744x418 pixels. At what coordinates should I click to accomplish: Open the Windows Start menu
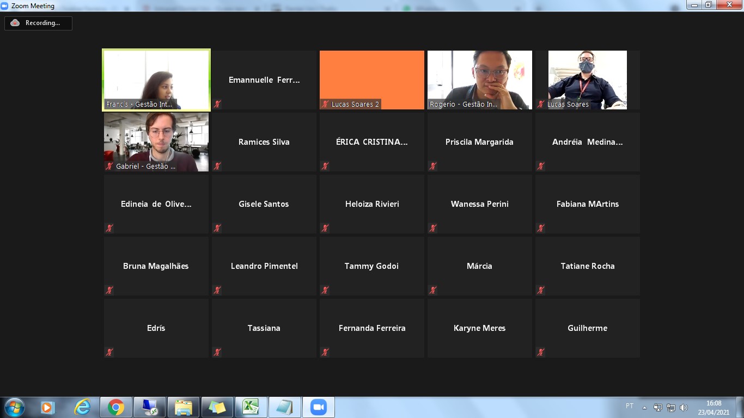pos(14,407)
